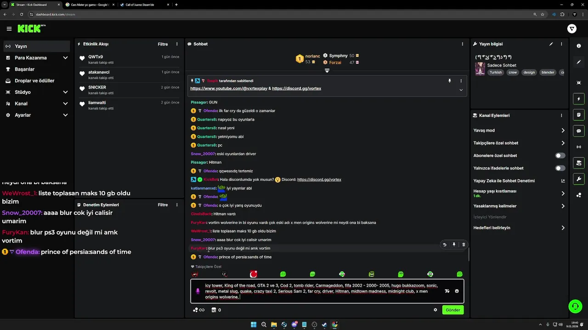Switch to the Cars Mater pc game browser tab
Screen dimensions: 588x330
tap(90, 5)
